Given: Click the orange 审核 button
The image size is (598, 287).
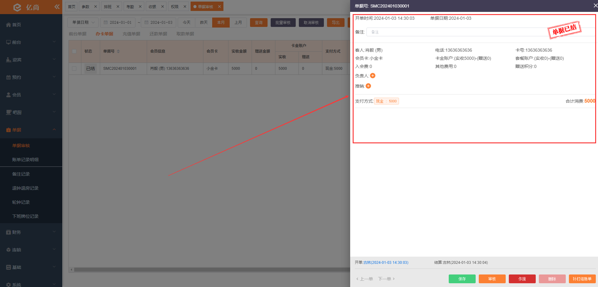Looking at the screenshot, I should coord(492,279).
